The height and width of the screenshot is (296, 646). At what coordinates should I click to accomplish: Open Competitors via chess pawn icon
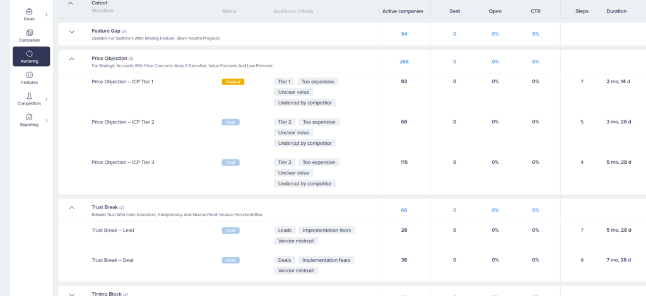pos(30,99)
